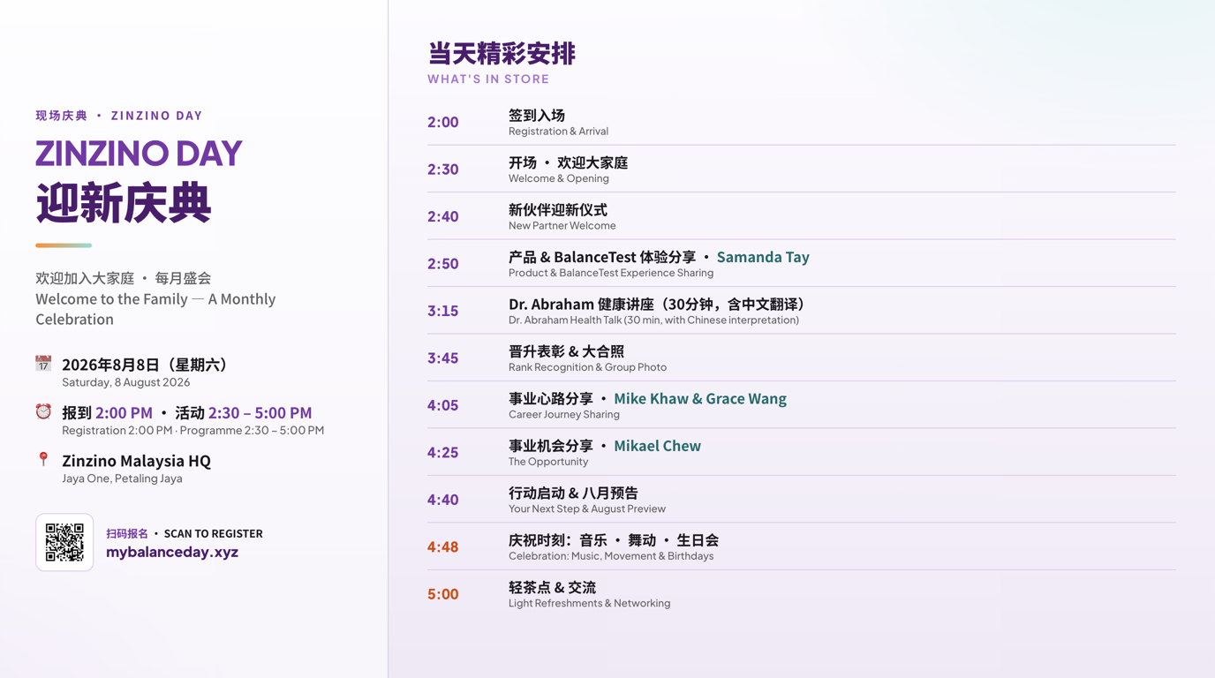Click Celebration: Music, Movement & Birthdays text
Image resolution: width=1215 pixels, height=678 pixels.
click(611, 556)
